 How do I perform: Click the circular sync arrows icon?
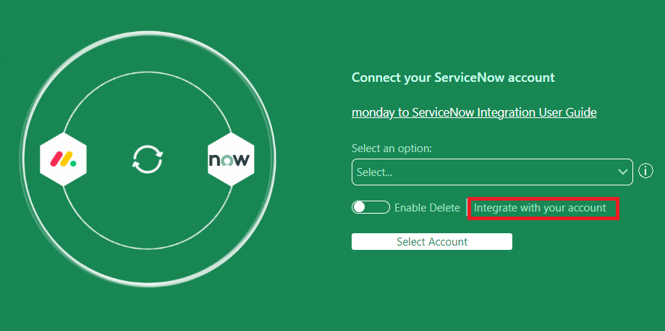click(147, 159)
